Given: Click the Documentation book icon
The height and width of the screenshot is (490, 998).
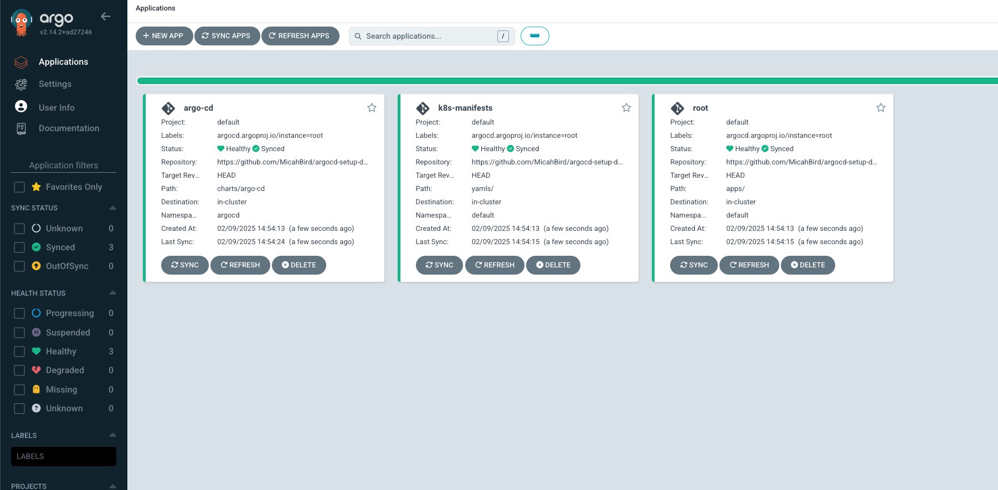Looking at the screenshot, I should click(21, 128).
